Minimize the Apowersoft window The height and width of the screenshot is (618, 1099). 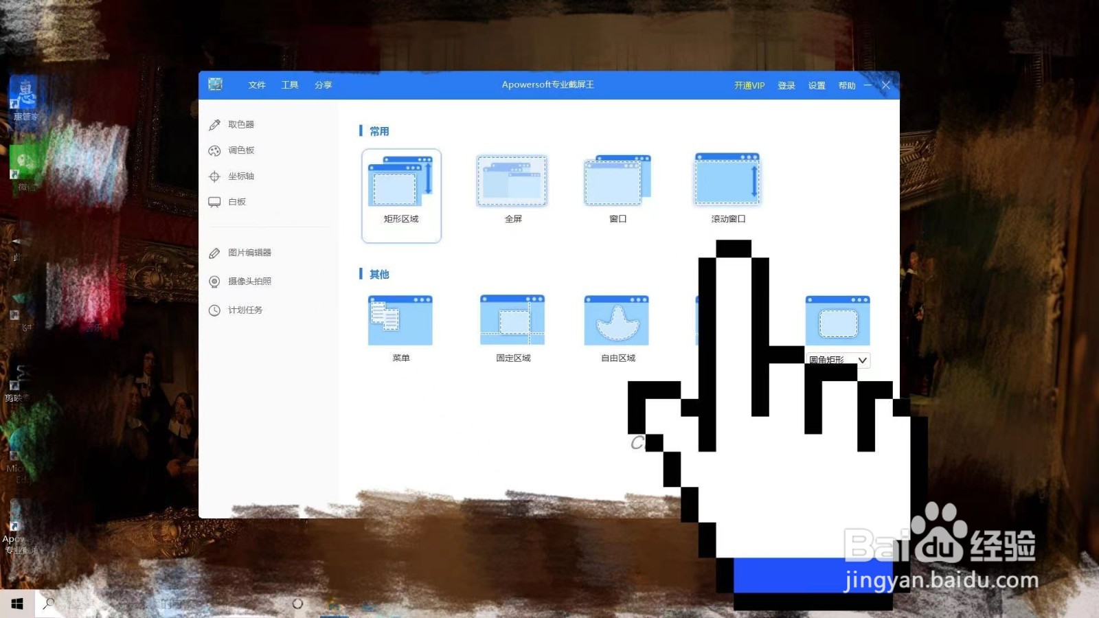[868, 85]
